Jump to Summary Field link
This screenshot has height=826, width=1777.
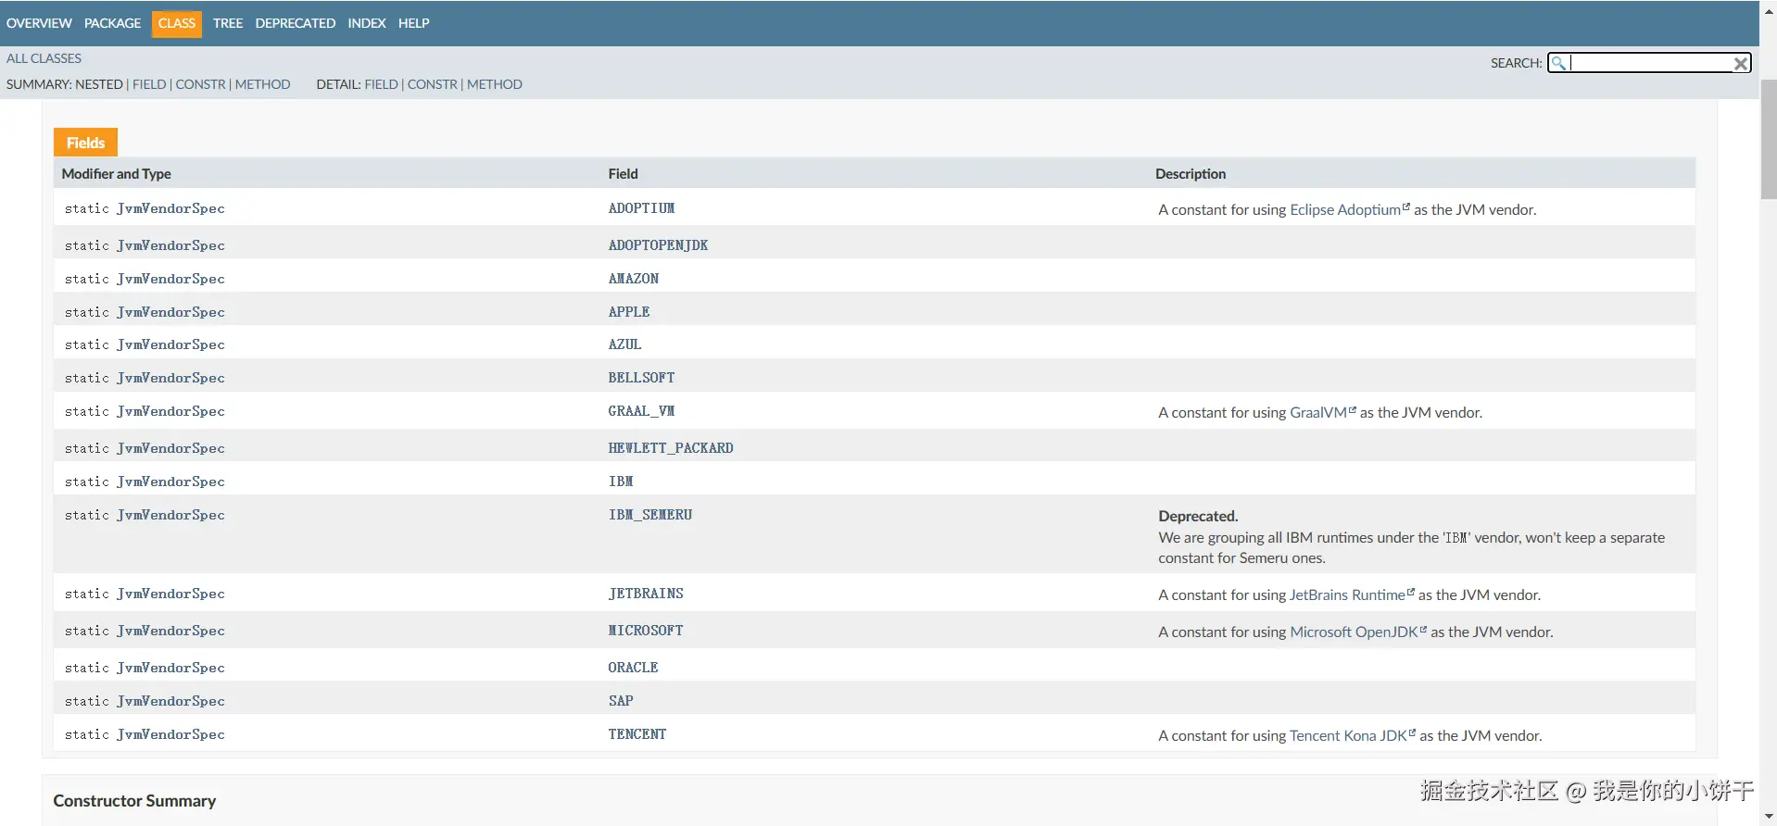click(149, 84)
